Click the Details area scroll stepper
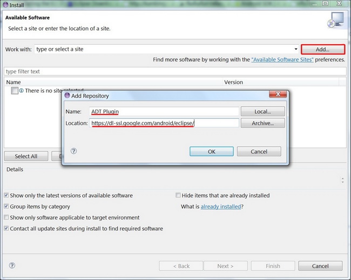The width and height of the screenshot is (351, 280). (343, 180)
